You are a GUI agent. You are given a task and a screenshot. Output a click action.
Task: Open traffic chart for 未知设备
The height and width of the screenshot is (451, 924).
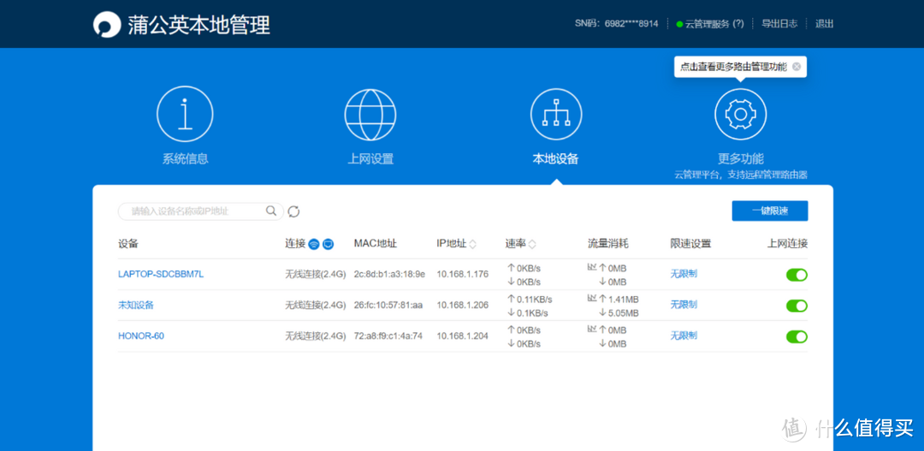[592, 299]
